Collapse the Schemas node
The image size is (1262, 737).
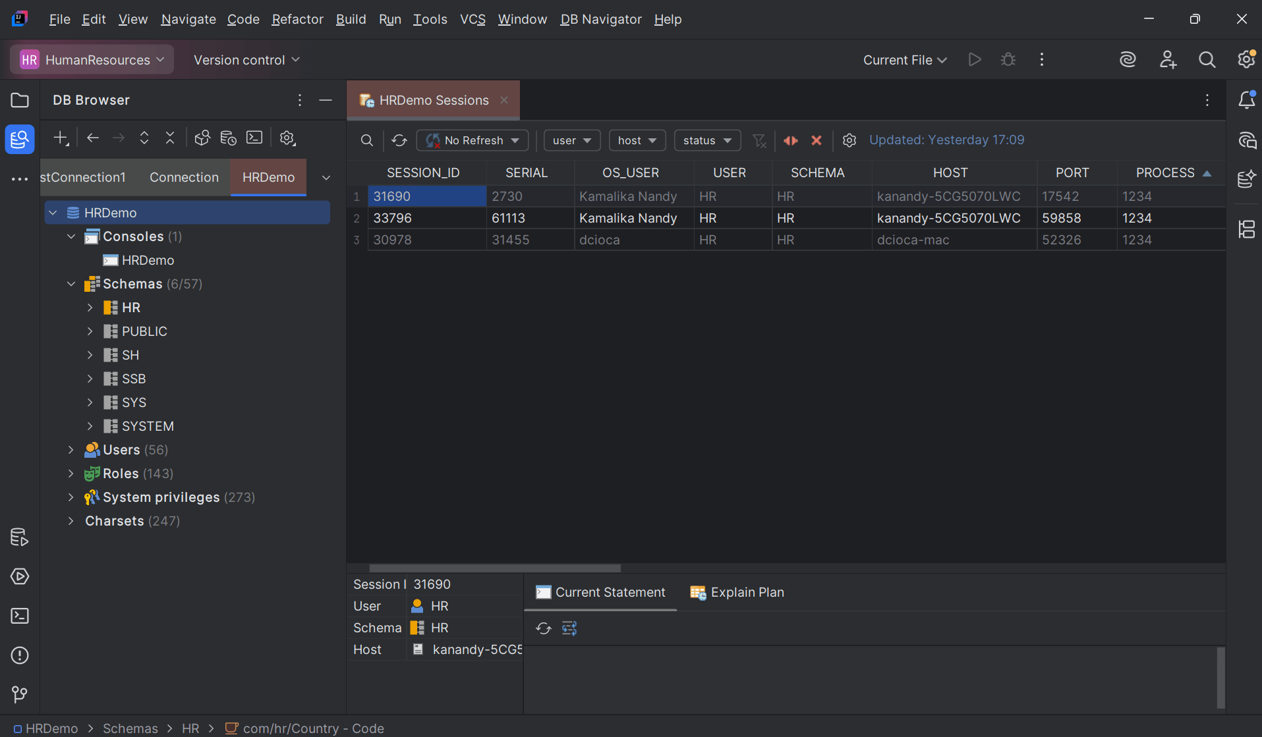tap(71, 284)
